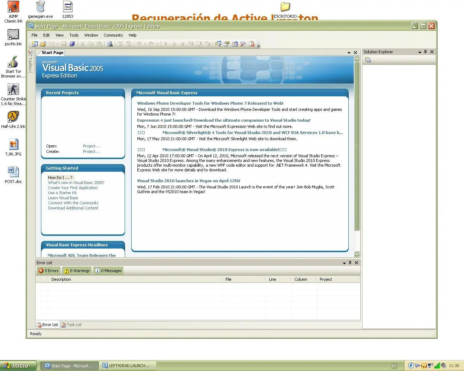Viewport: 464px width, 371px height.
Task: Click the Start Page vertical scrollbar thumb
Action: click(357, 146)
